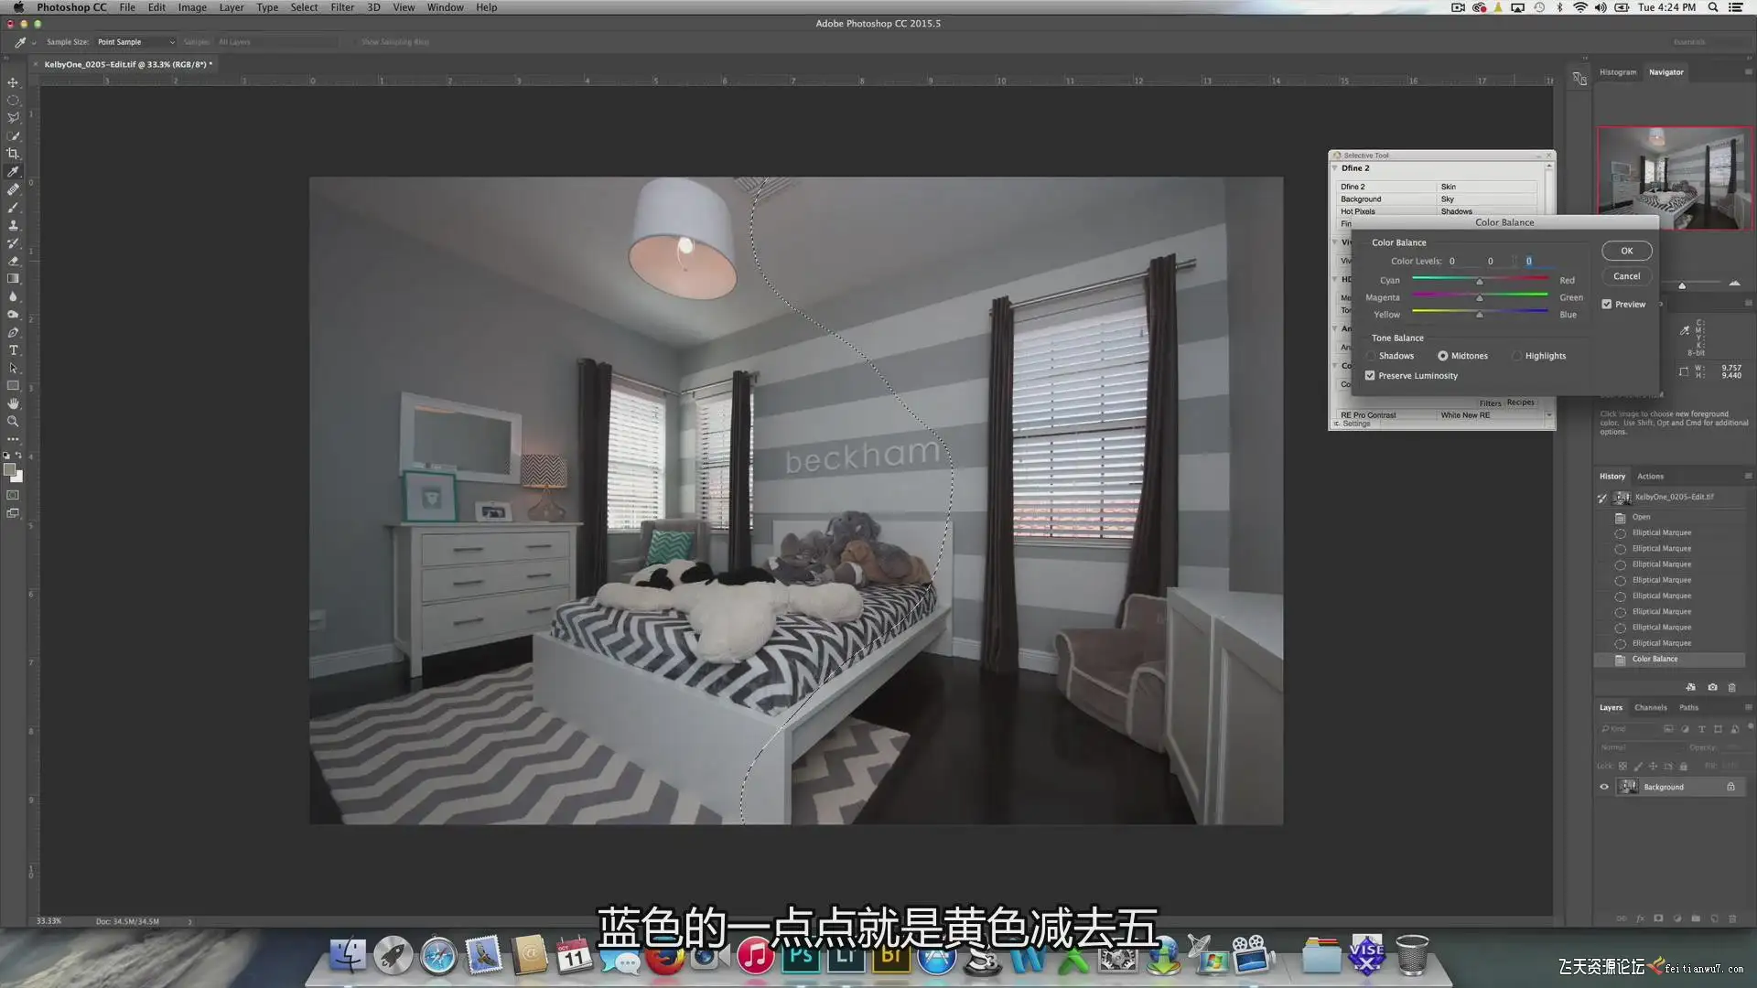Select the Move tool
The image size is (1757, 988).
13,82
